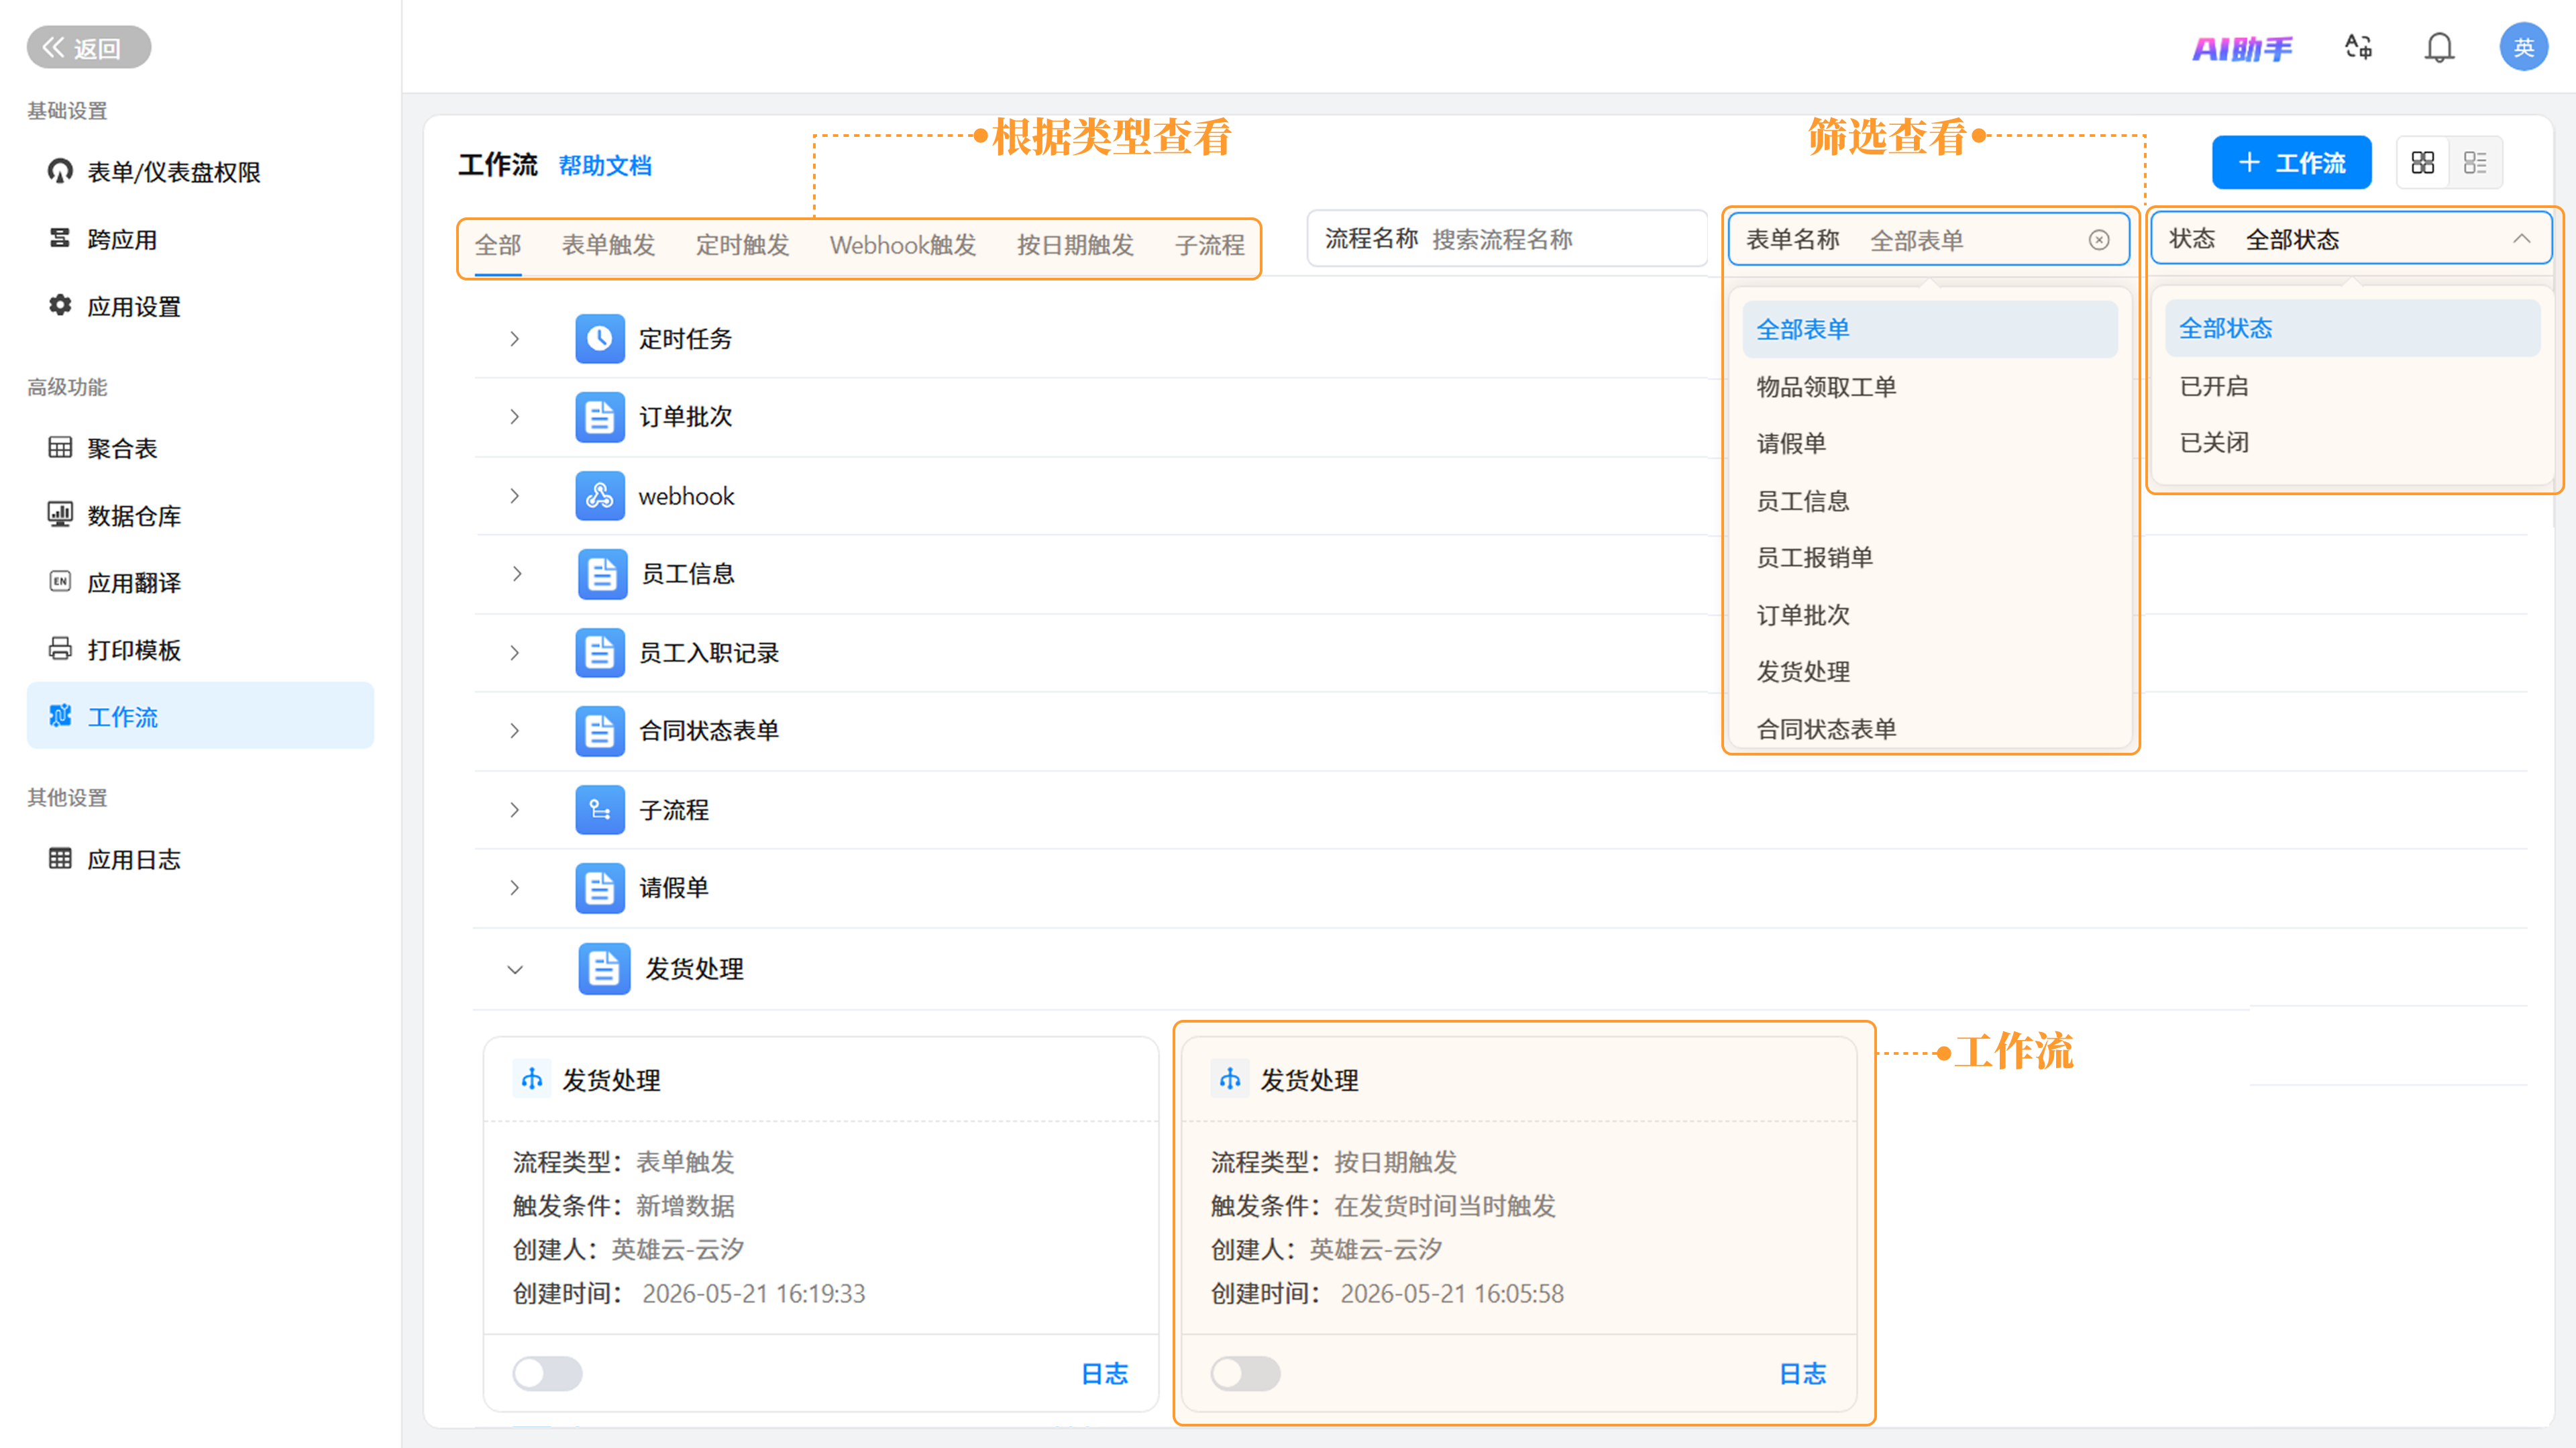Expand the 员工信息 group
Screen dimensions: 2576x1448
pos(516,573)
